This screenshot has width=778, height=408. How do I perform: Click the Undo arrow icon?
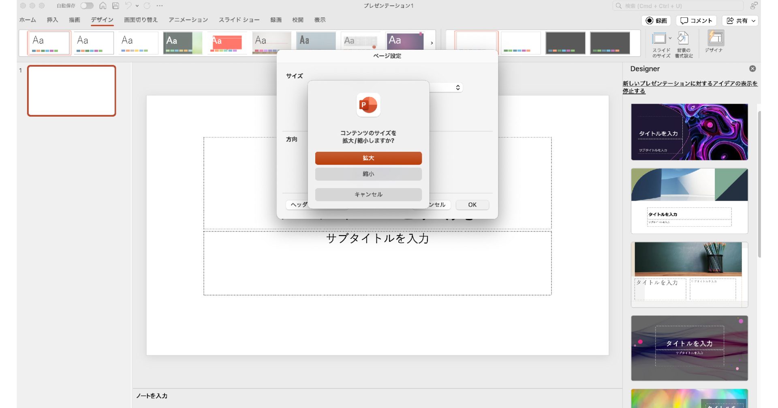tap(128, 6)
